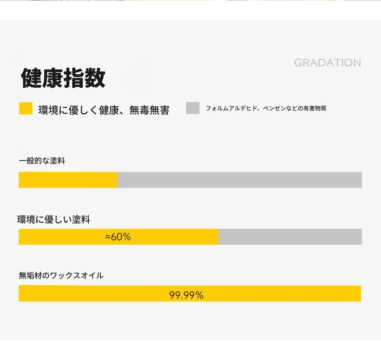Click yellow-gray boundary of general paint bar

coord(117,180)
